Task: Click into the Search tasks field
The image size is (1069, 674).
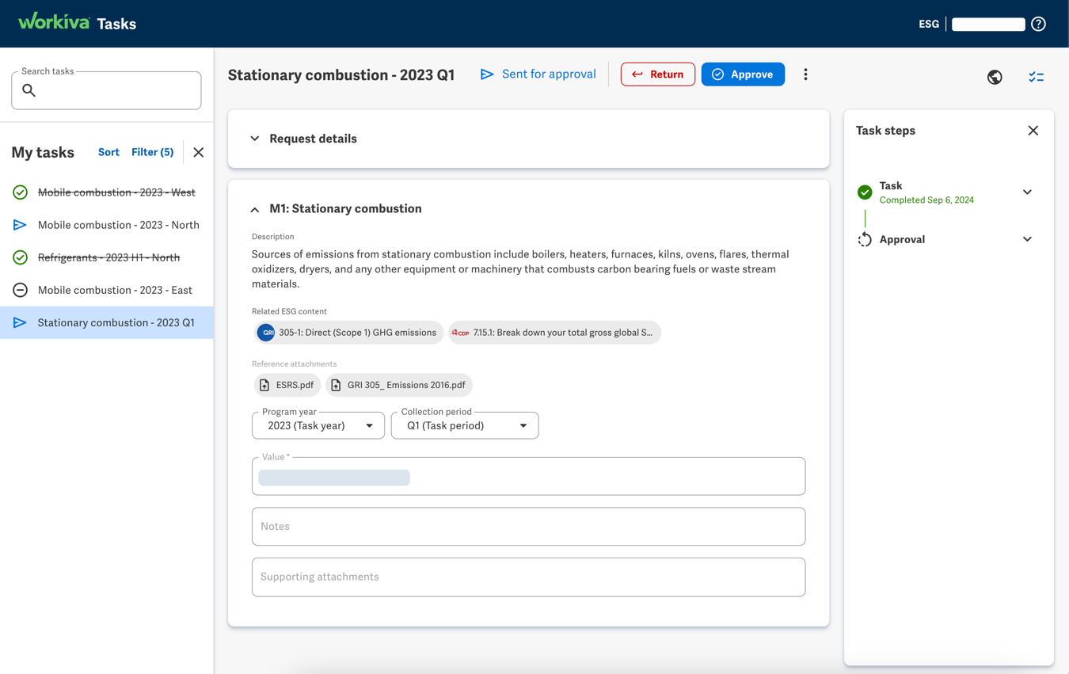Action: click(106, 90)
